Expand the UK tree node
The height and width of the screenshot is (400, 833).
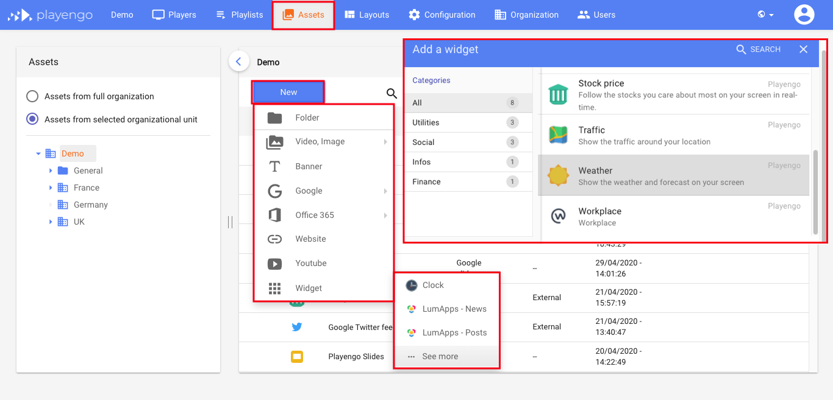coord(51,222)
